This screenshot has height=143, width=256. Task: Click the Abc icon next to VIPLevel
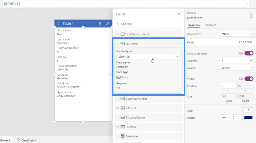[123, 108]
